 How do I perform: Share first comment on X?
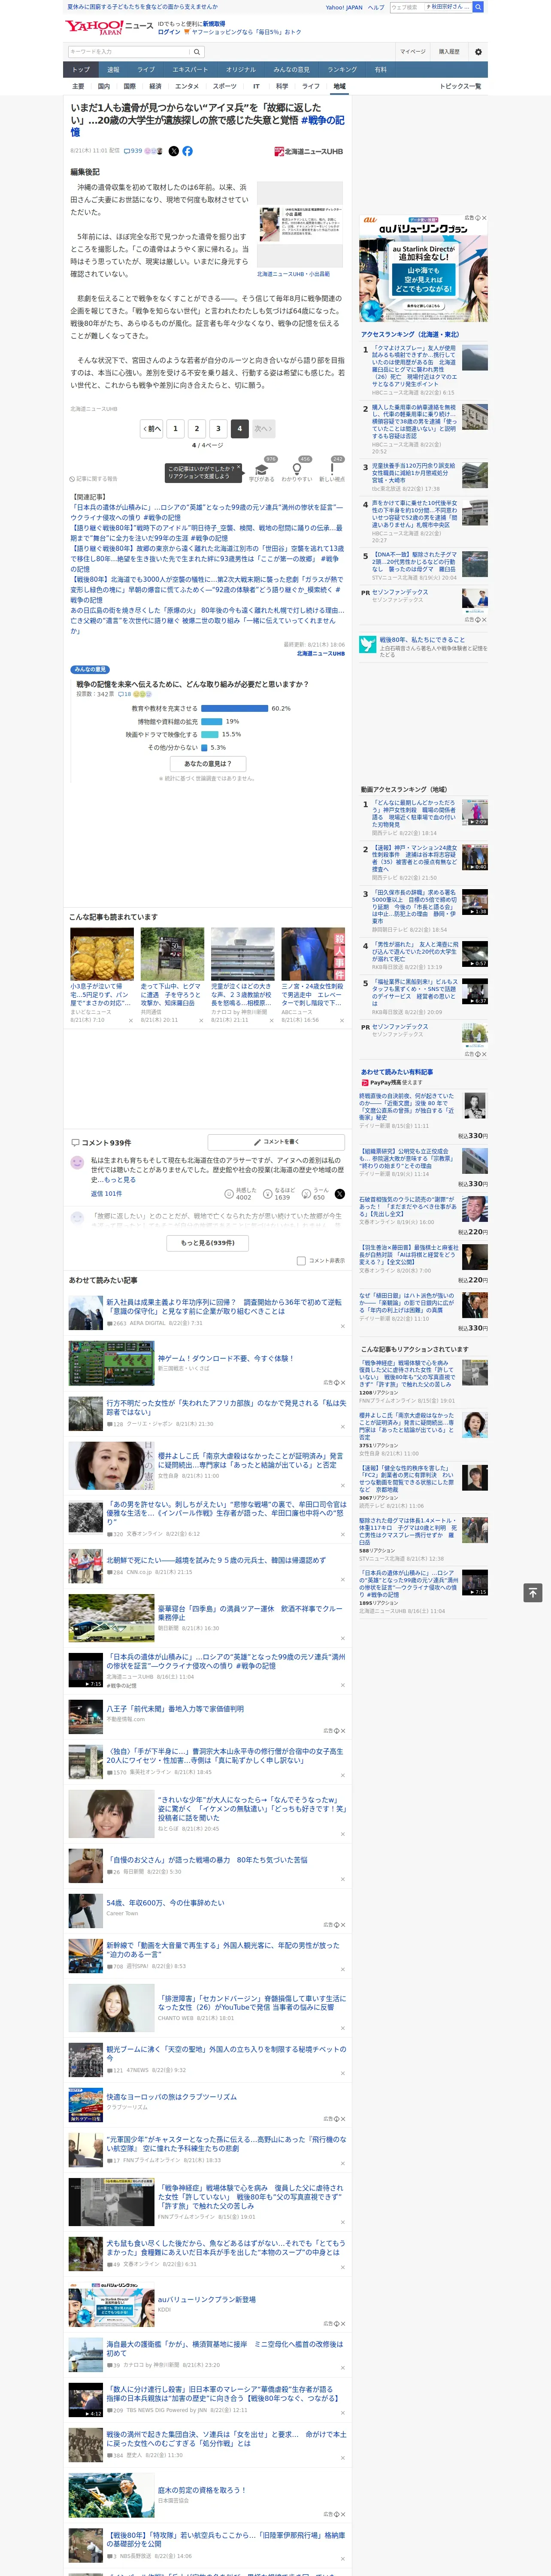coord(340,1194)
